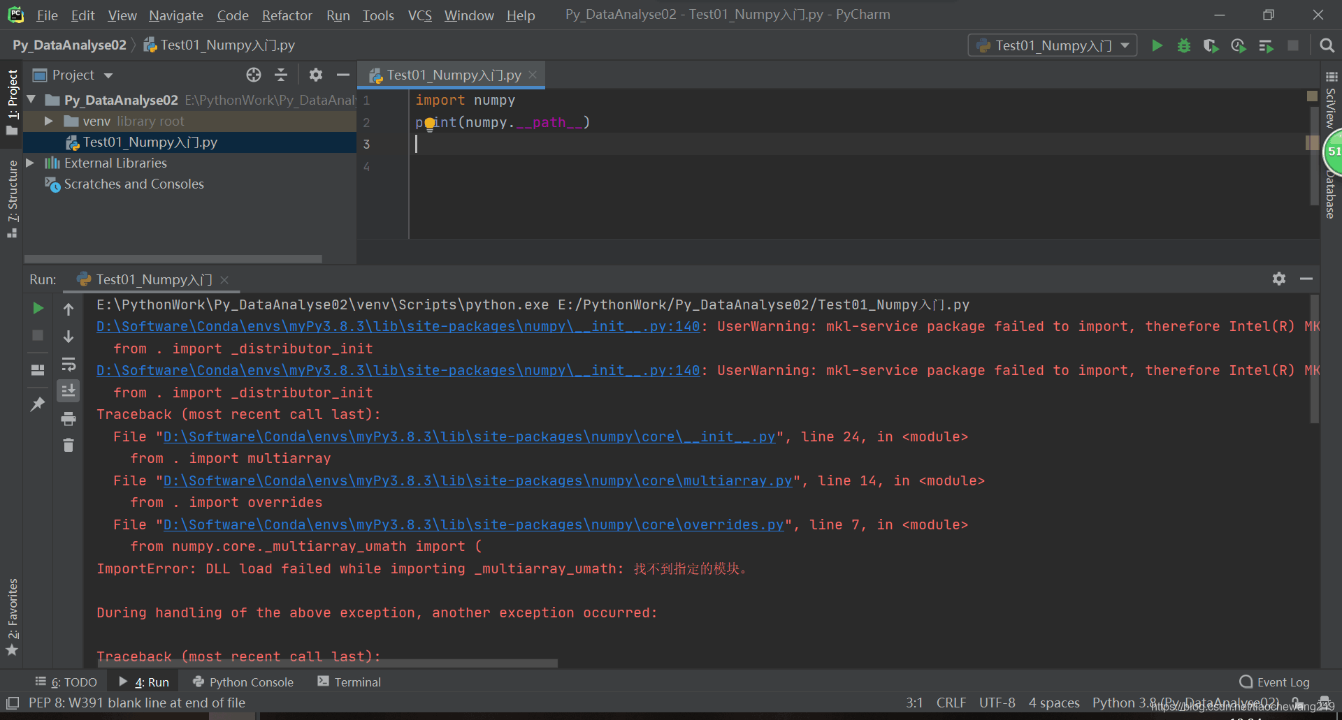The width and height of the screenshot is (1342, 720).
Task: Open numpy\core\multiarray.py link in traceback
Action: click(x=477, y=480)
